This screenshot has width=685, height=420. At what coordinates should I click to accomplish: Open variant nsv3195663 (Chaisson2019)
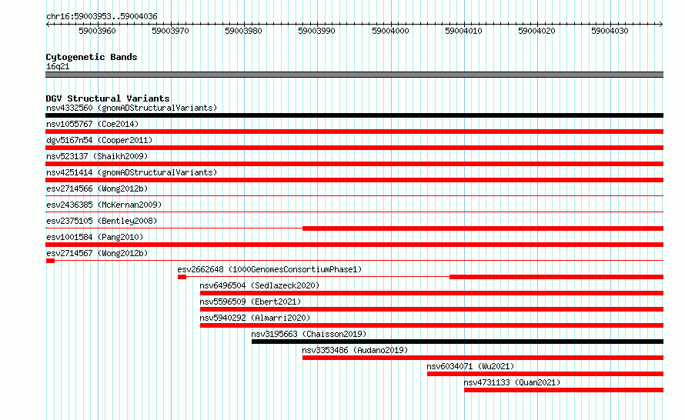309,334
